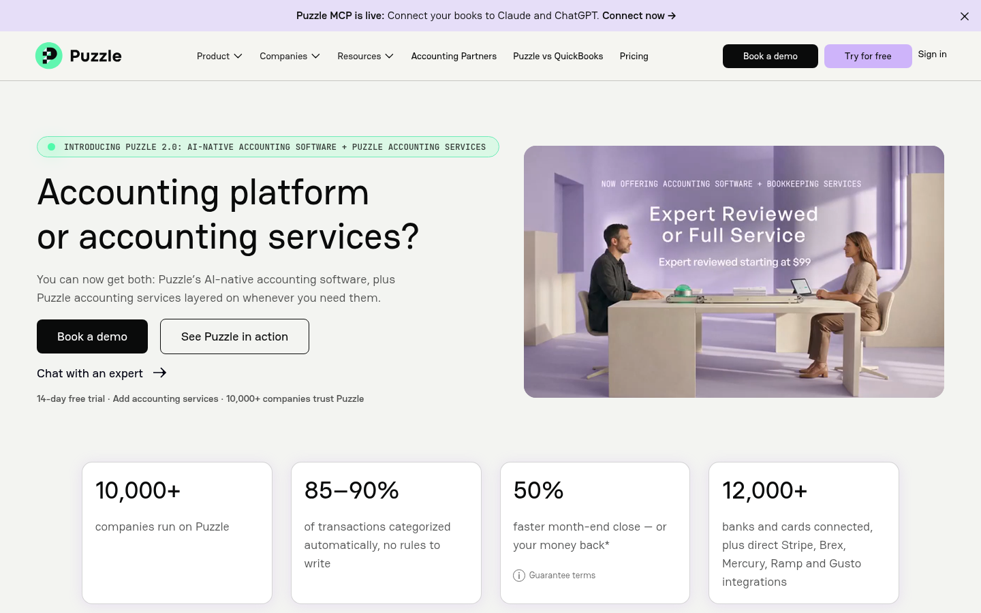Click the arrow next to Chat with an expert

(160, 373)
